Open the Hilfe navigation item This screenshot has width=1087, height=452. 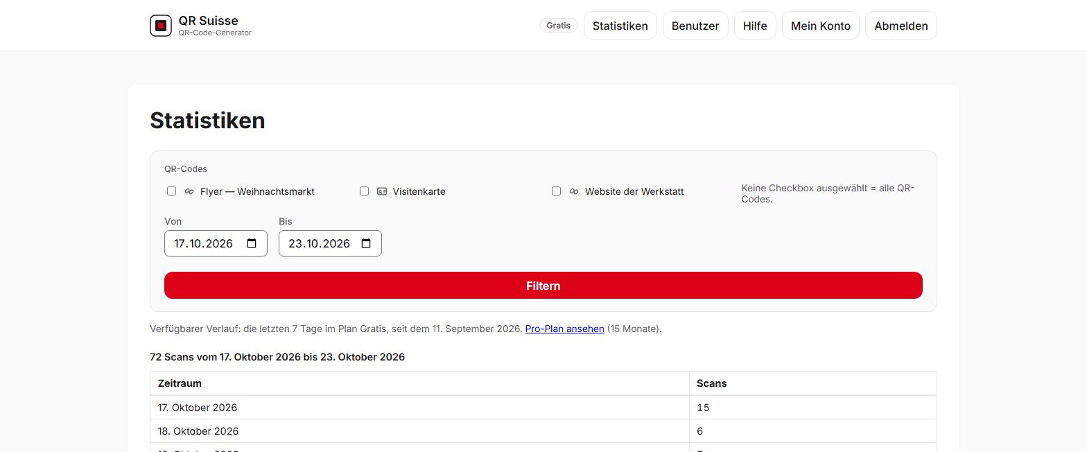(755, 26)
